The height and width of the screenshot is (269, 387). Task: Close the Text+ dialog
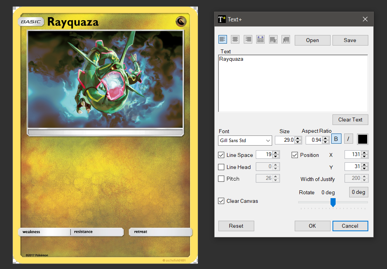coord(365,19)
